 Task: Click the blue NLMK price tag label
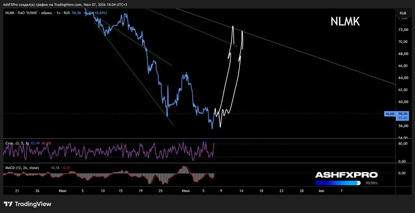tap(390, 114)
